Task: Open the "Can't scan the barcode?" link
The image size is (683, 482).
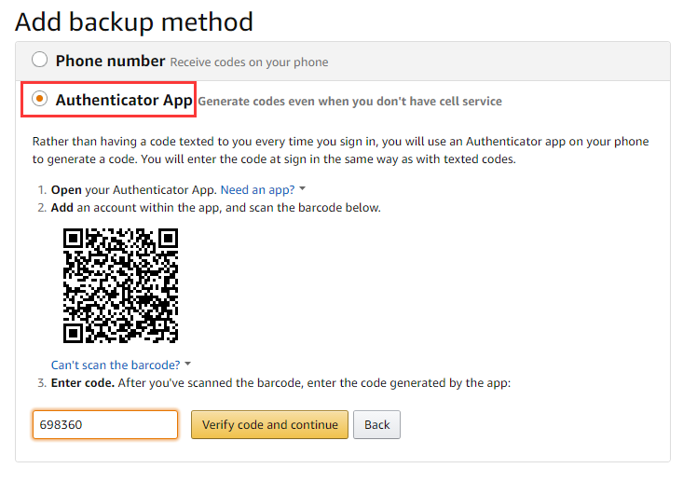Action: (x=116, y=365)
